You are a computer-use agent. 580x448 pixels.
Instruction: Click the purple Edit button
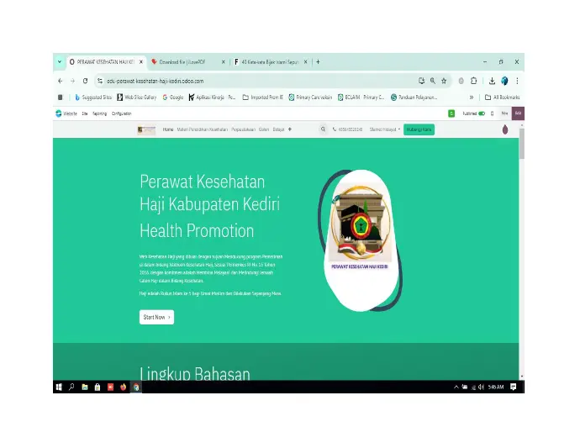click(518, 113)
